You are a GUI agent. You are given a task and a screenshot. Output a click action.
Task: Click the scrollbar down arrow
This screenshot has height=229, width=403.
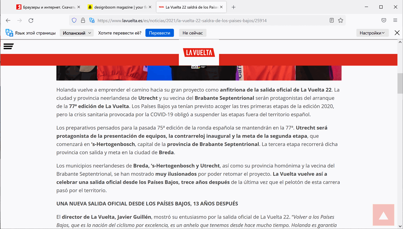click(400, 226)
